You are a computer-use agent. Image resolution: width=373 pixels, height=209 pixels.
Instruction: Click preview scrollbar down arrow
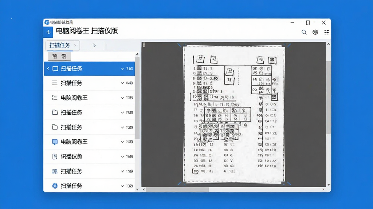[329, 185]
